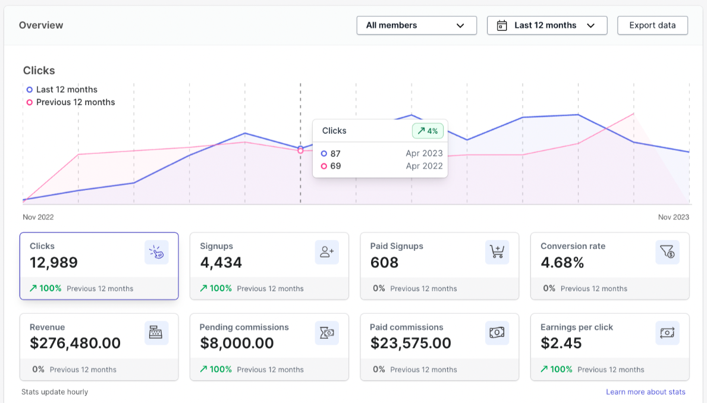Select the Earnings per click metric card
Screen dimensions: 707x403
click(610, 347)
